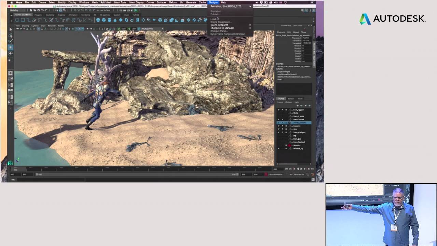Click the MEL command line input

point(51,179)
